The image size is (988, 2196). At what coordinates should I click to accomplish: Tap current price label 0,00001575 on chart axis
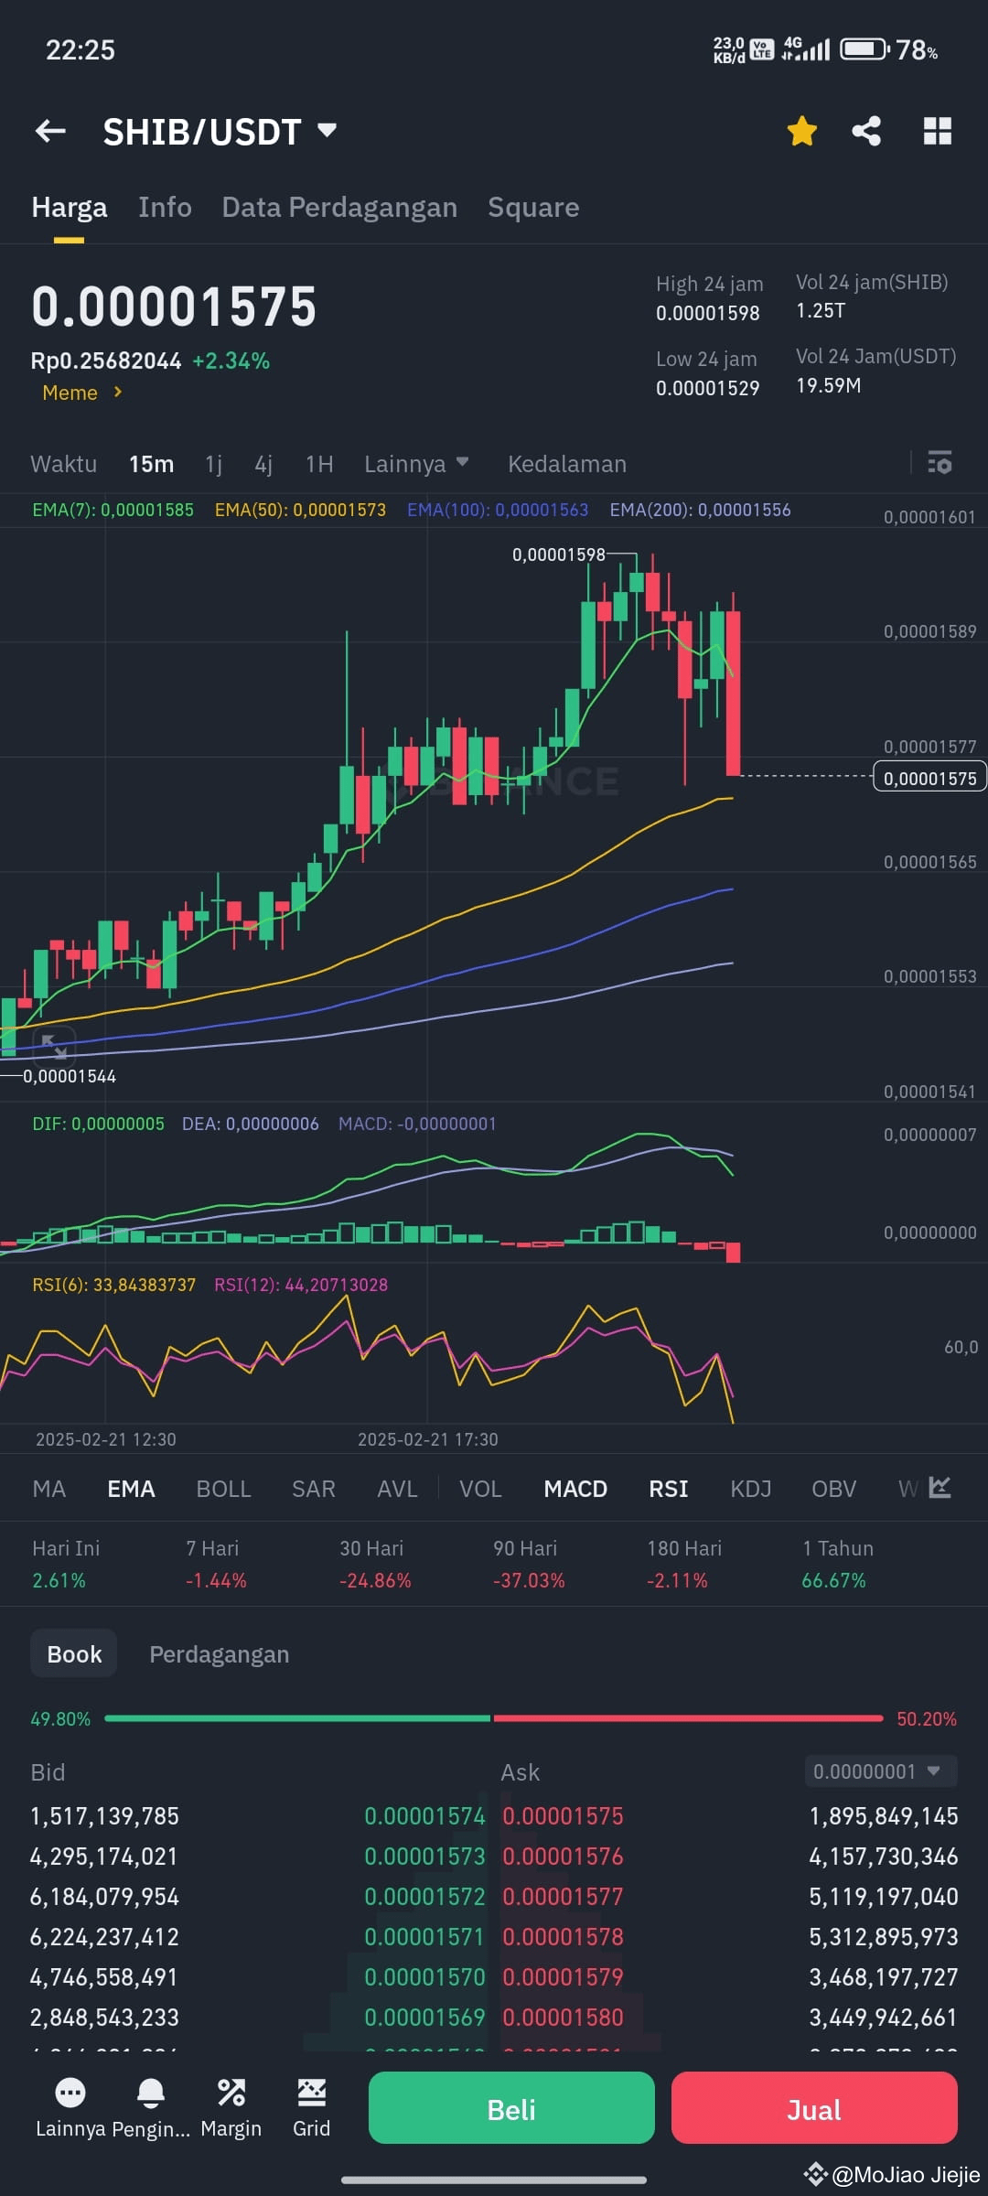pos(929,778)
